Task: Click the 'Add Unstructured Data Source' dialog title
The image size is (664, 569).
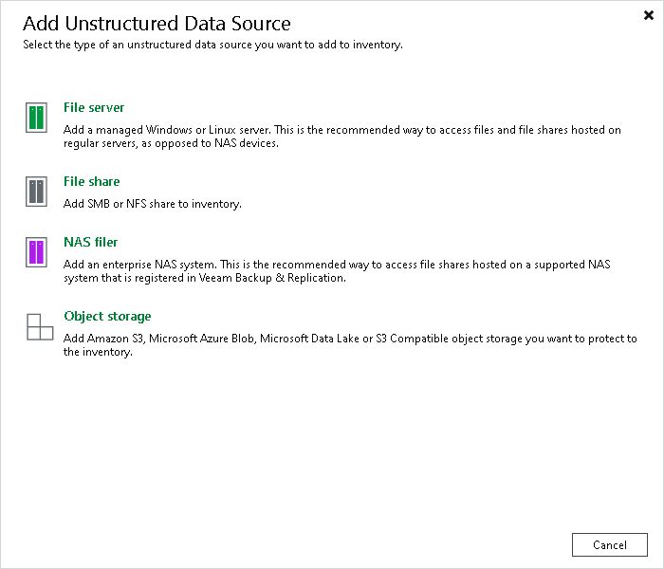Action: point(157,24)
